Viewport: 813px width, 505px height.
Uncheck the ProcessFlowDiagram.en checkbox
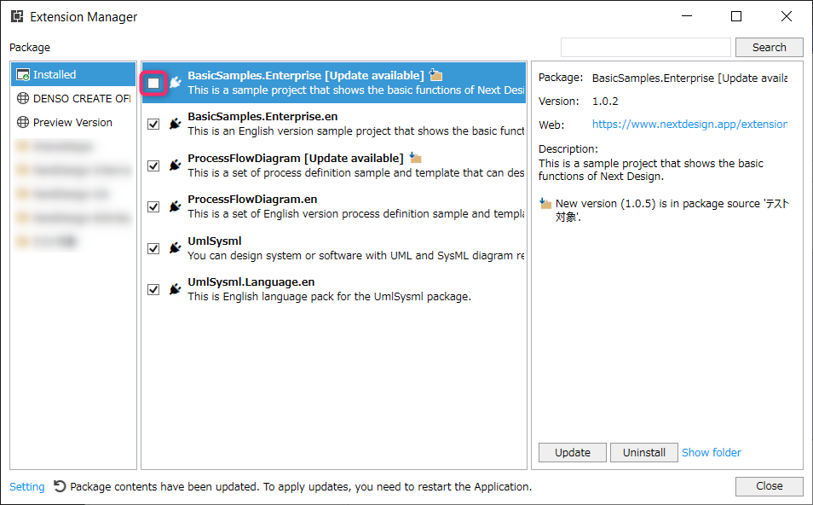153,206
